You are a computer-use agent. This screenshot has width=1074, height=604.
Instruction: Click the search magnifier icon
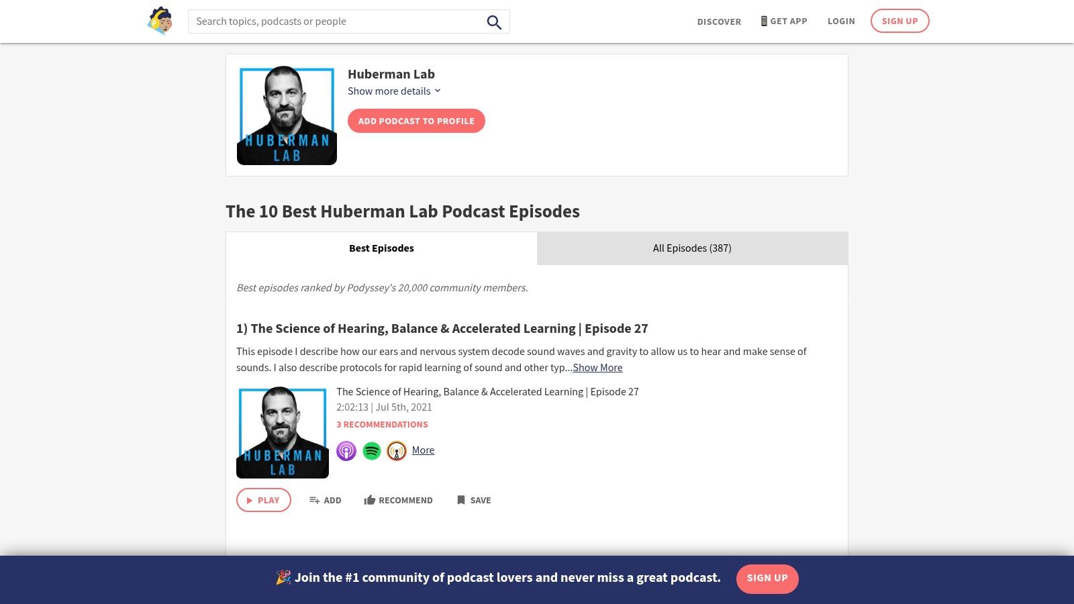point(494,22)
